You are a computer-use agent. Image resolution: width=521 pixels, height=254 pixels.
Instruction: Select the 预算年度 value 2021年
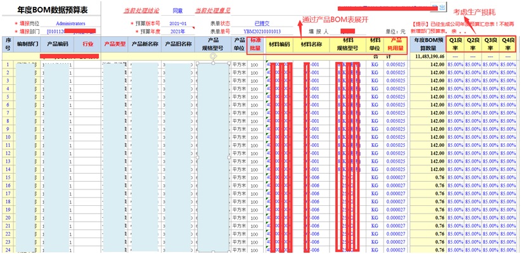(x=177, y=32)
